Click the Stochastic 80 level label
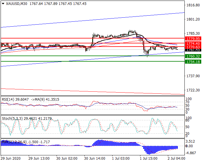 pos(187,120)
